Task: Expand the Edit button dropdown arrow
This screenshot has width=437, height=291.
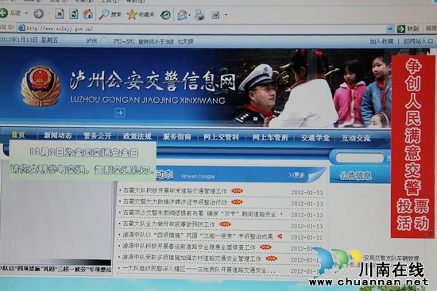Action: 226,15
